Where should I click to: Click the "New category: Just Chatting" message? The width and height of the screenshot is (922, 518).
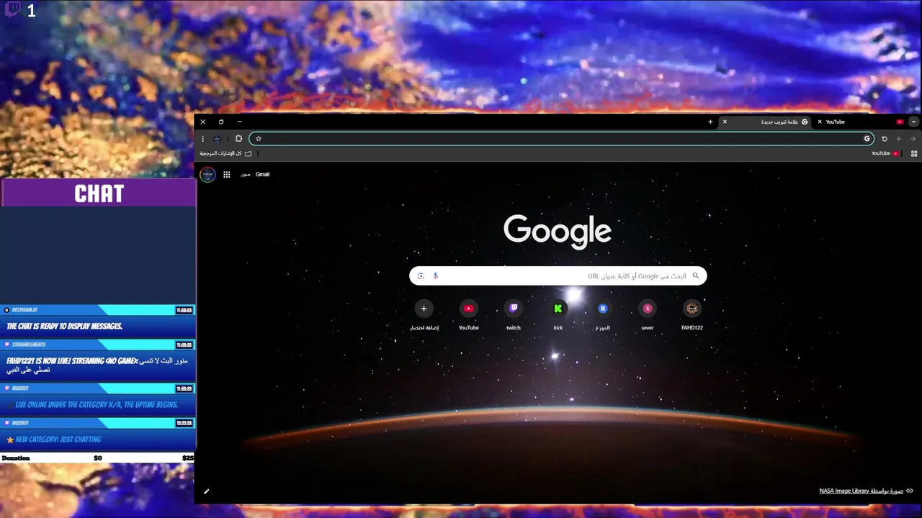click(58, 439)
